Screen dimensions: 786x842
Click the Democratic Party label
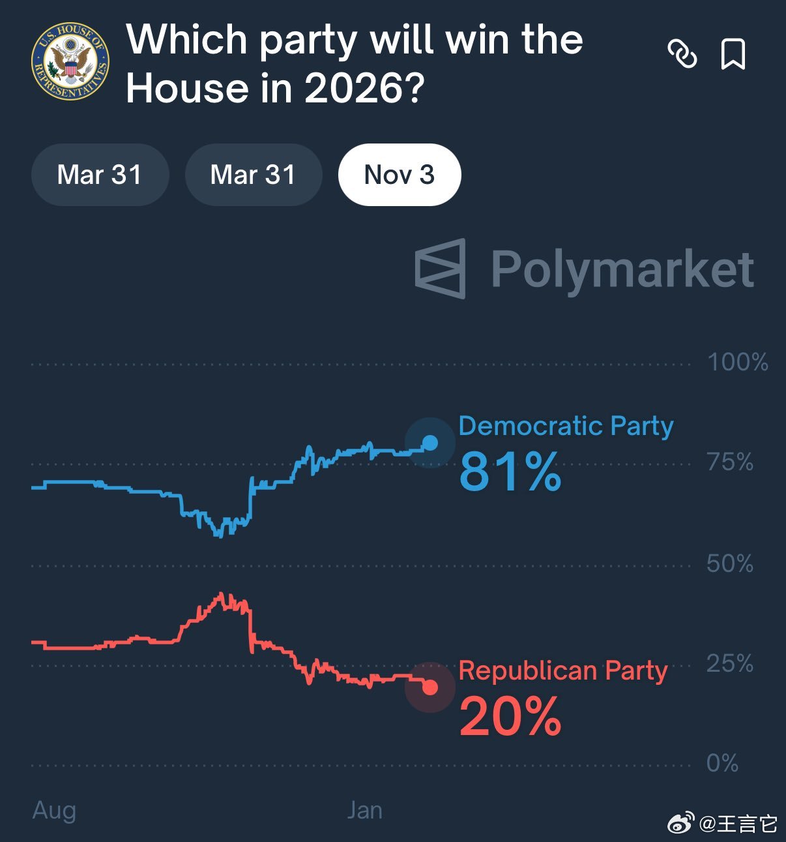click(x=566, y=426)
